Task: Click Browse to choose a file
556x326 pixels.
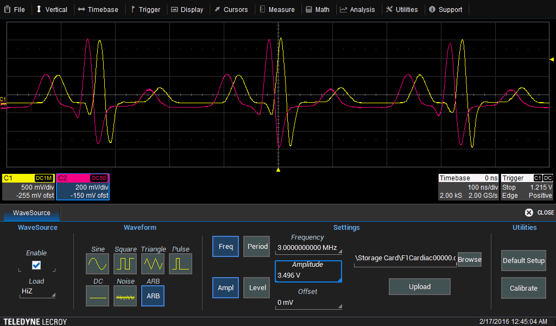Action: pyautogui.click(x=469, y=260)
